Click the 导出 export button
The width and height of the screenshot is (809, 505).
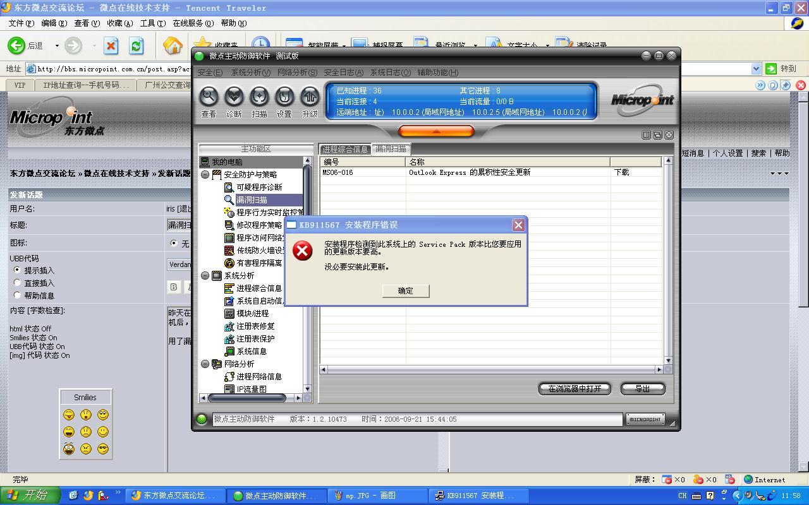coord(643,389)
